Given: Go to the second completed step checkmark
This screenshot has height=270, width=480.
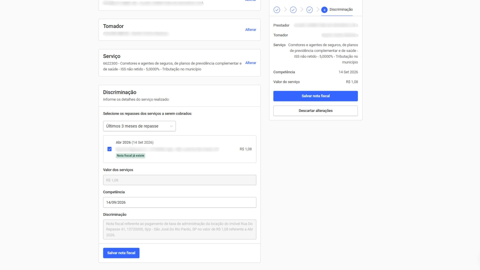Looking at the screenshot, I should pos(293,10).
